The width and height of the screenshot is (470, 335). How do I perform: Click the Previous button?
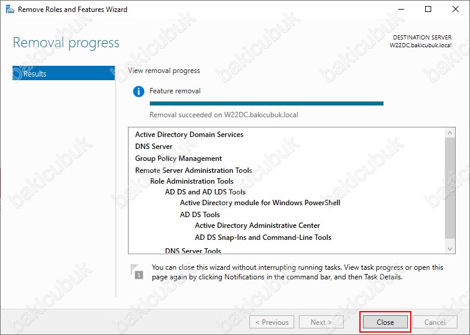pyautogui.click(x=271, y=322)
